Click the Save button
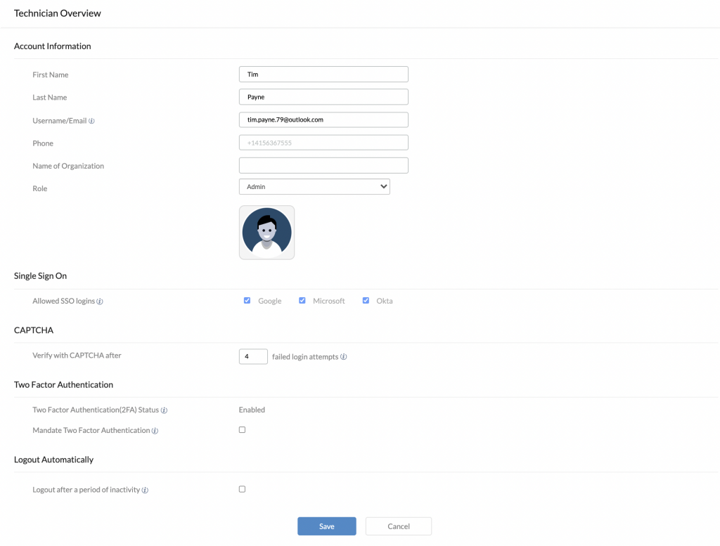The width and height of the screenshot is (720, 546). point(326,526)
